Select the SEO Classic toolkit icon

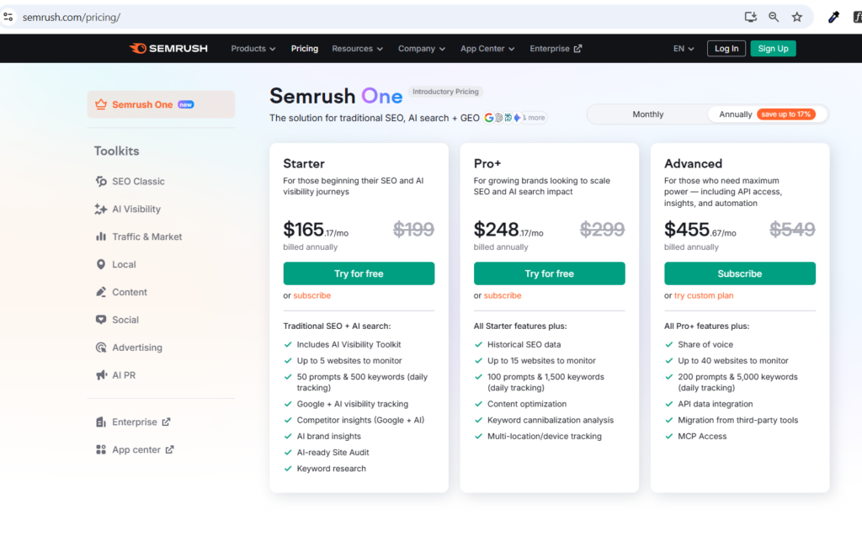100,181
